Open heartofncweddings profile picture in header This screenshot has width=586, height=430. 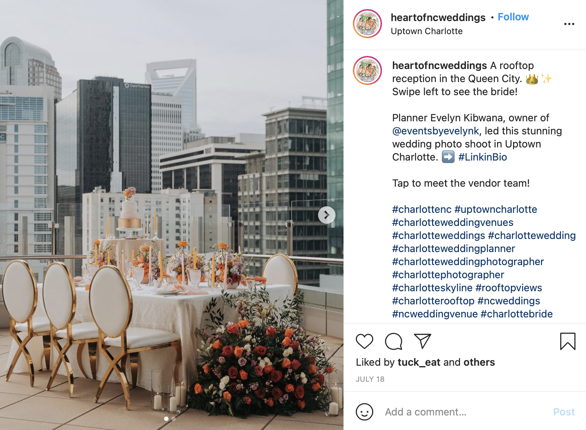pyautogui.click(x=367, y=24)
